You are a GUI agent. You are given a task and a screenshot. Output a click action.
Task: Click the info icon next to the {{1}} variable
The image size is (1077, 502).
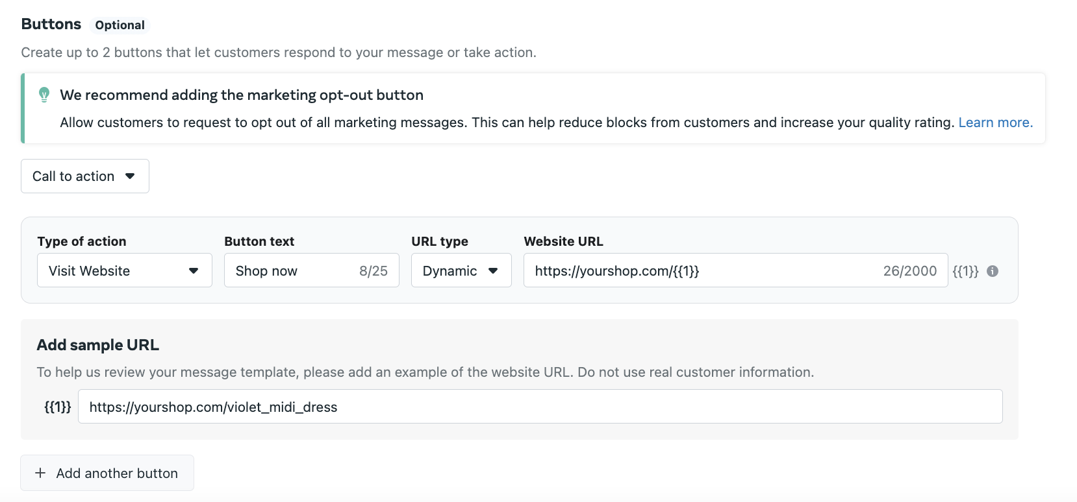[993, 271]
